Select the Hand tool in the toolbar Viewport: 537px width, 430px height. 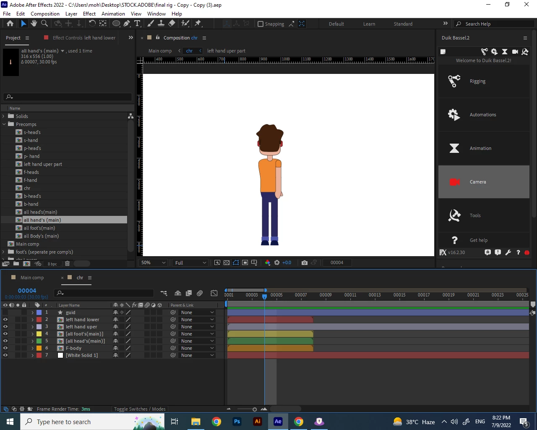coord(34,24)
